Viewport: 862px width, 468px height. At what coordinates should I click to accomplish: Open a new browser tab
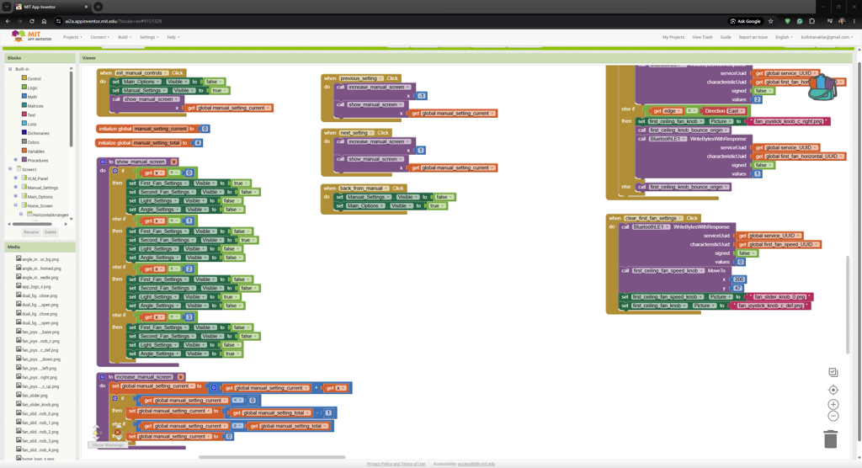pos(98,7)
